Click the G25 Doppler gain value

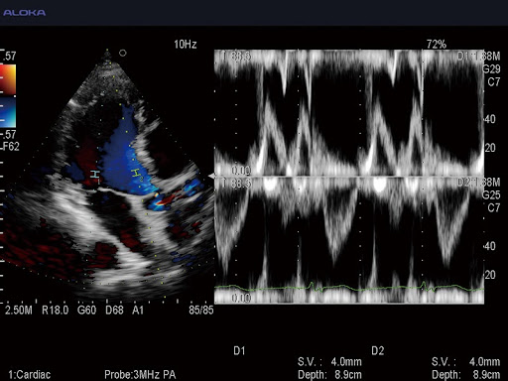click(491, 195)
